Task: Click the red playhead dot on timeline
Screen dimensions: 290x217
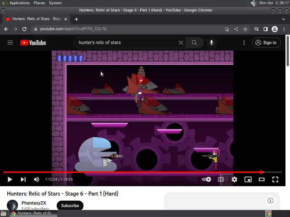Action: tap(261, 172)
